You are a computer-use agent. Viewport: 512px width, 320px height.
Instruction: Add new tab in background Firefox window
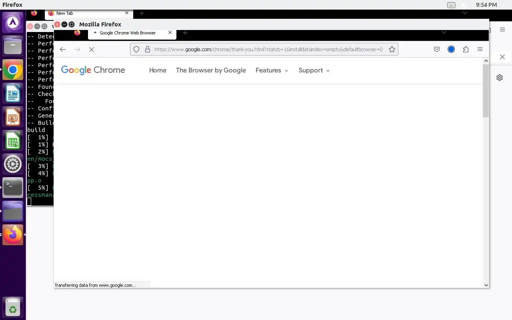[142, 13]
